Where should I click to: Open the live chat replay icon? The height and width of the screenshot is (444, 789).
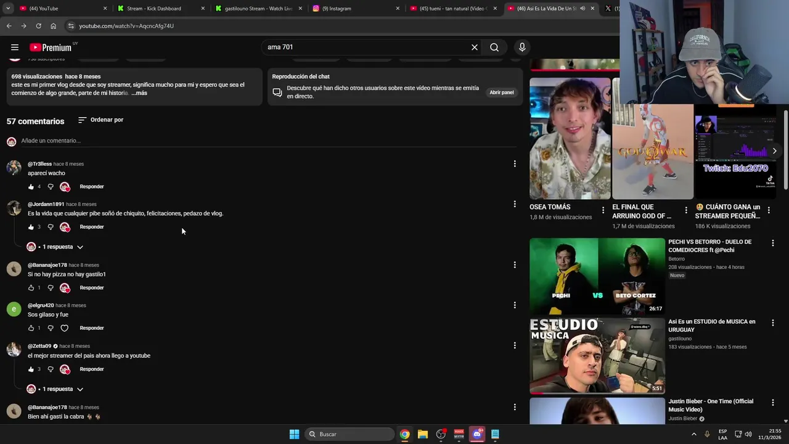pyautogui.click(x=277, y=92)
